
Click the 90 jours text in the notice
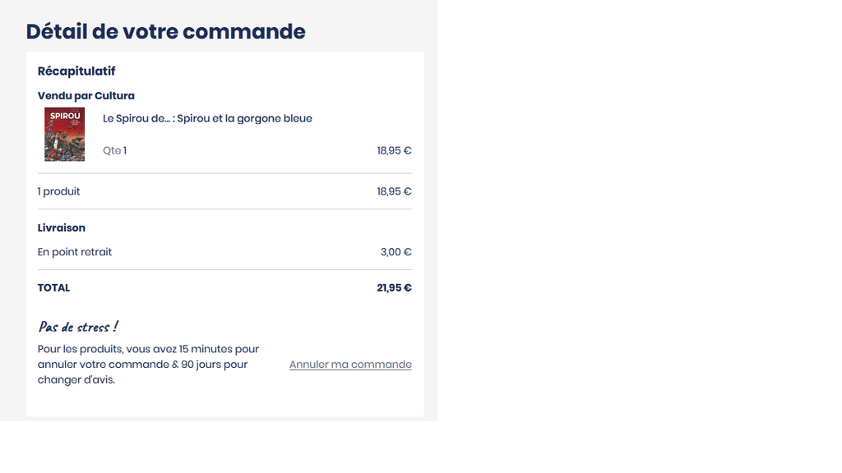point(201,365)
